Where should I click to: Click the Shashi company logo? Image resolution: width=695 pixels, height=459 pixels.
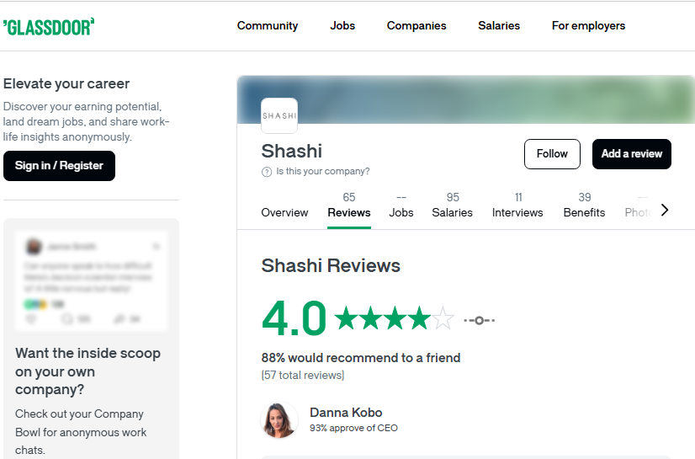(x=279, y=116)
